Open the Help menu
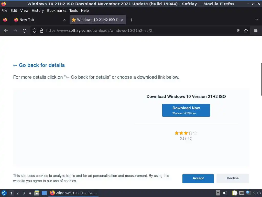 tap(85, 11)
